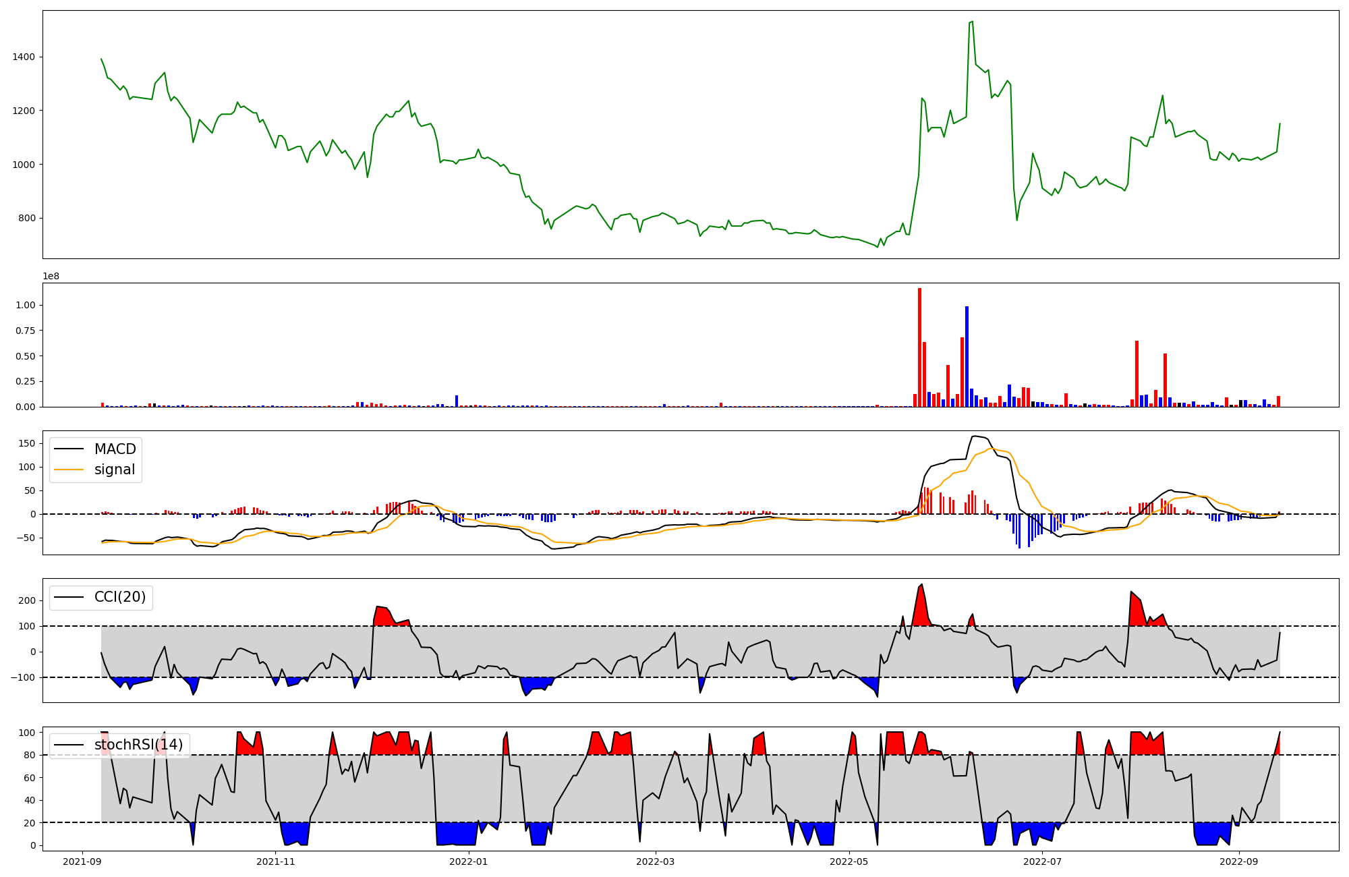Click the 60 tick on stochRSI axis

pyautogui.click(x=30, y=778)
